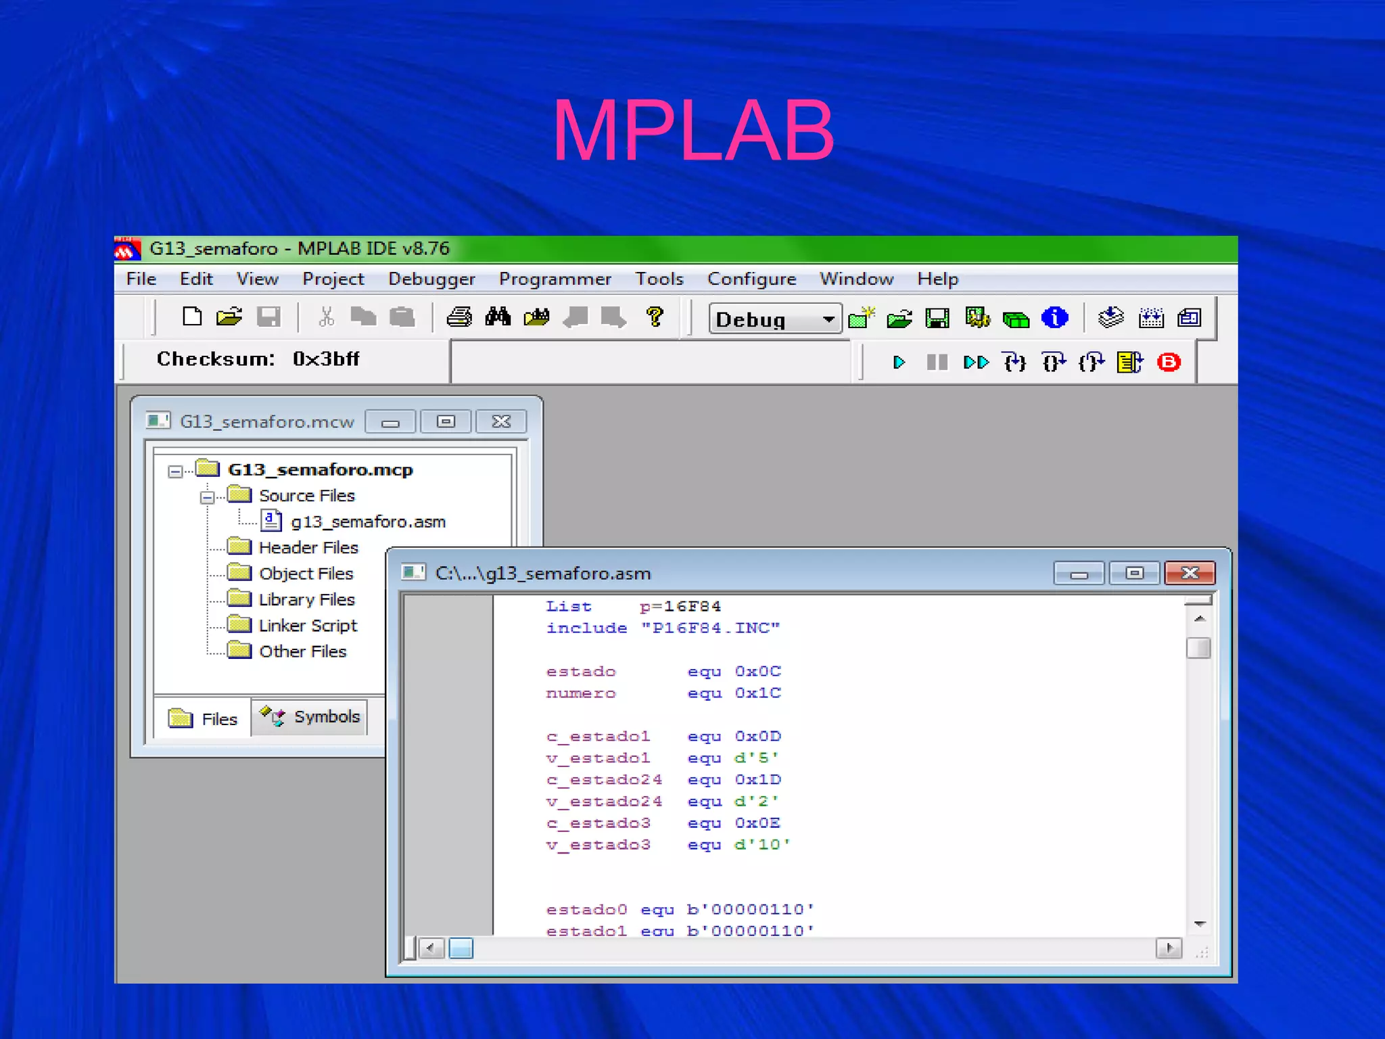Viewport: 1385px width, 1039px height.
Task: Select the Linker Script folder
Action: click(308, 625)
